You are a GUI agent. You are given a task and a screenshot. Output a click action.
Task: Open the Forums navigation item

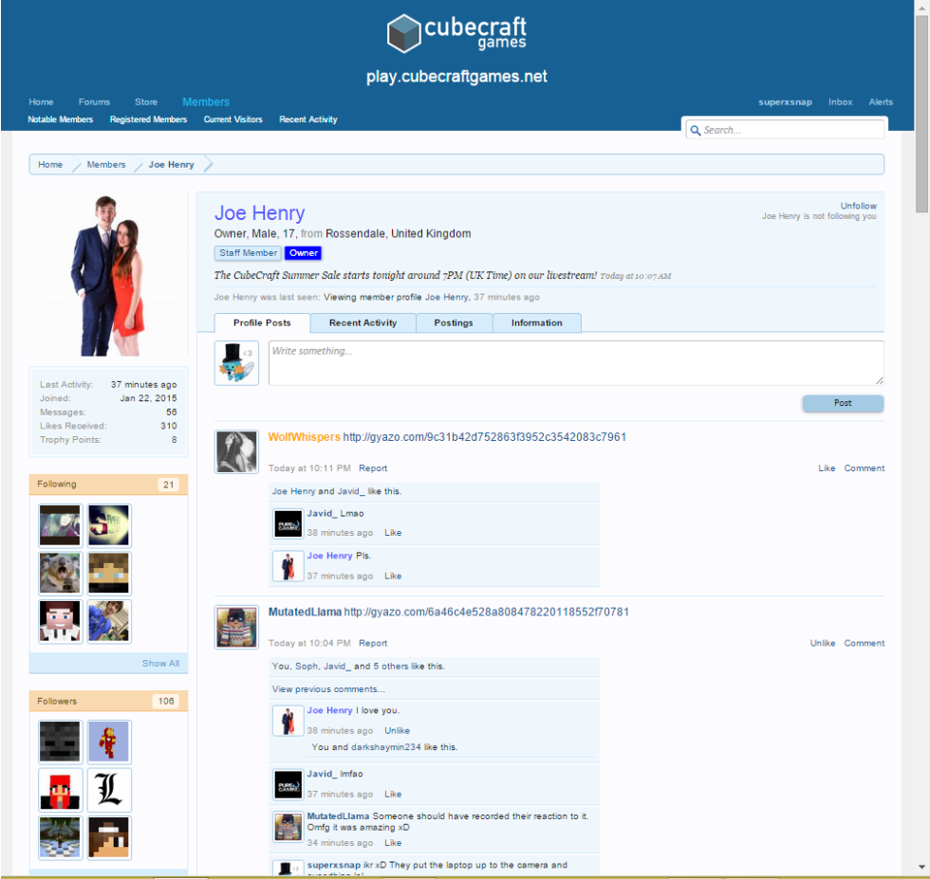94,102
